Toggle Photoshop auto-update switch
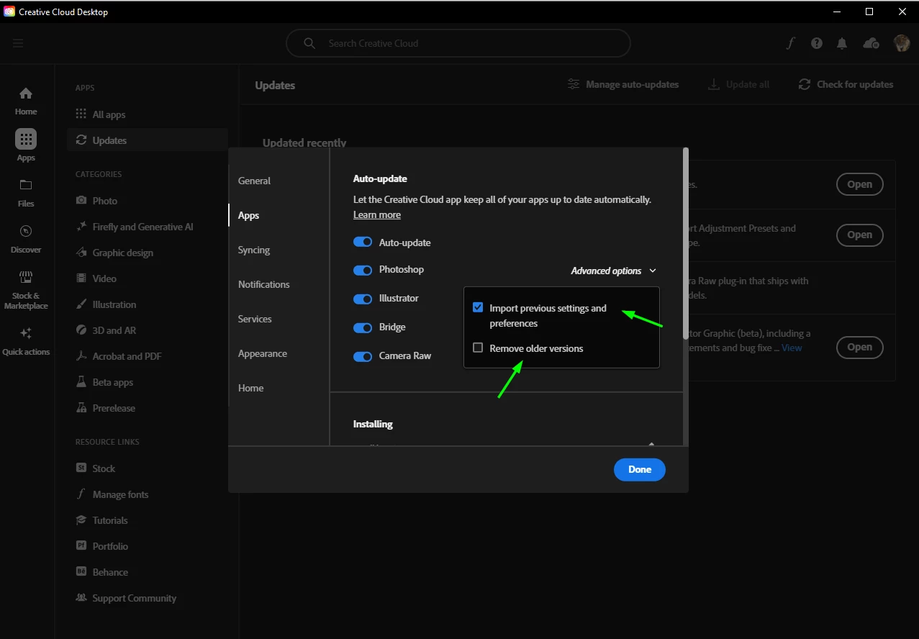The width and height of the screenshot is (919, 639). tap(363, 270)
